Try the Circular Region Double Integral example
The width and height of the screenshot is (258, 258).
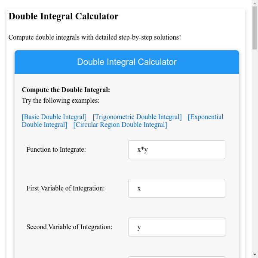(120, 125)
